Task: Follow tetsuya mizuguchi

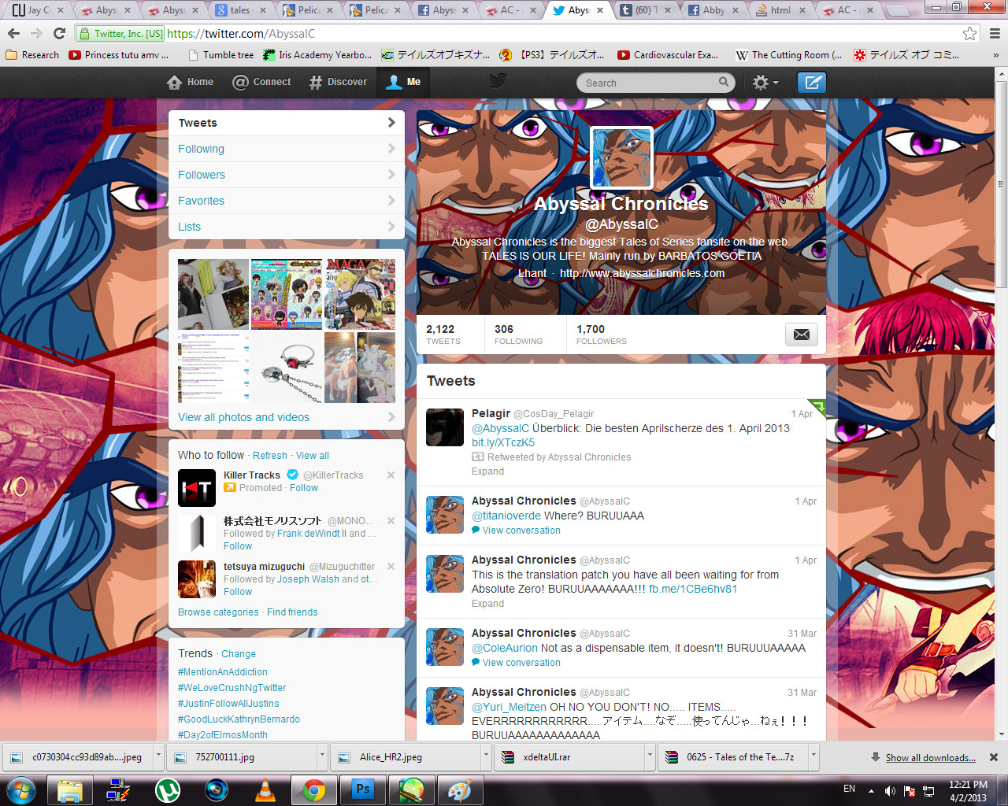Action: click(x=238, y=592)
